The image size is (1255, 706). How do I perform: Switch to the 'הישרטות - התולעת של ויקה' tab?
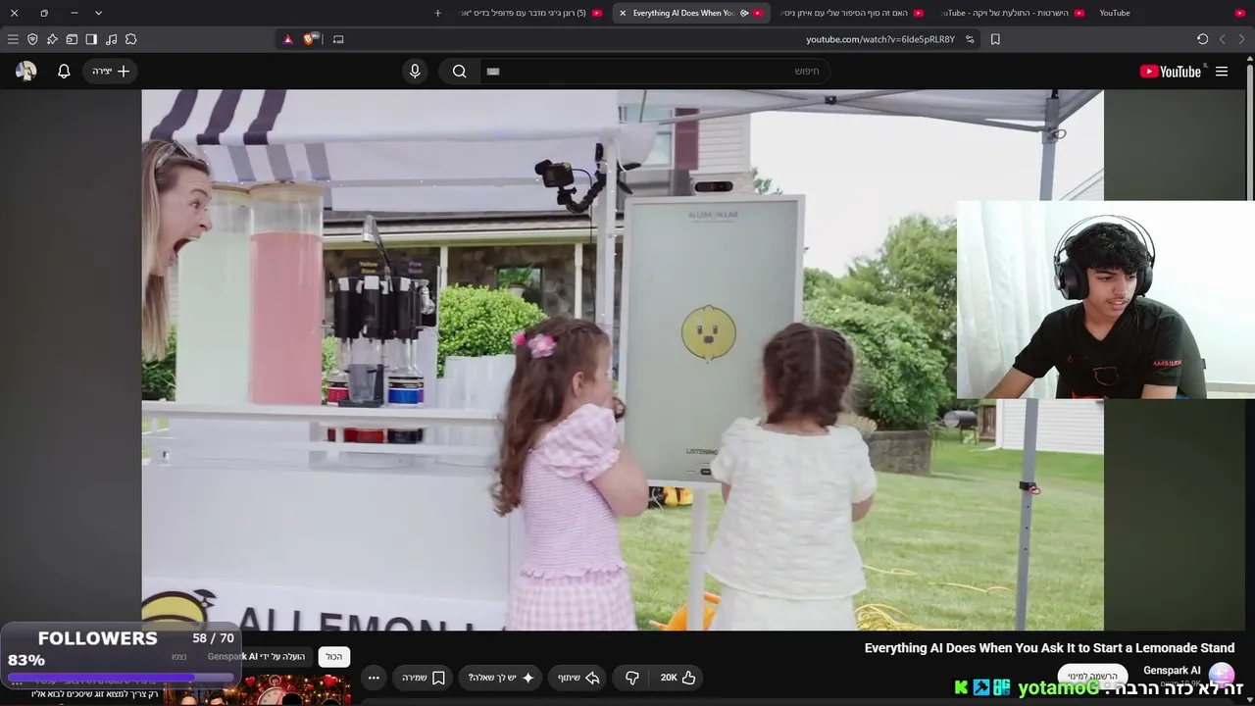click(1010, 13)
